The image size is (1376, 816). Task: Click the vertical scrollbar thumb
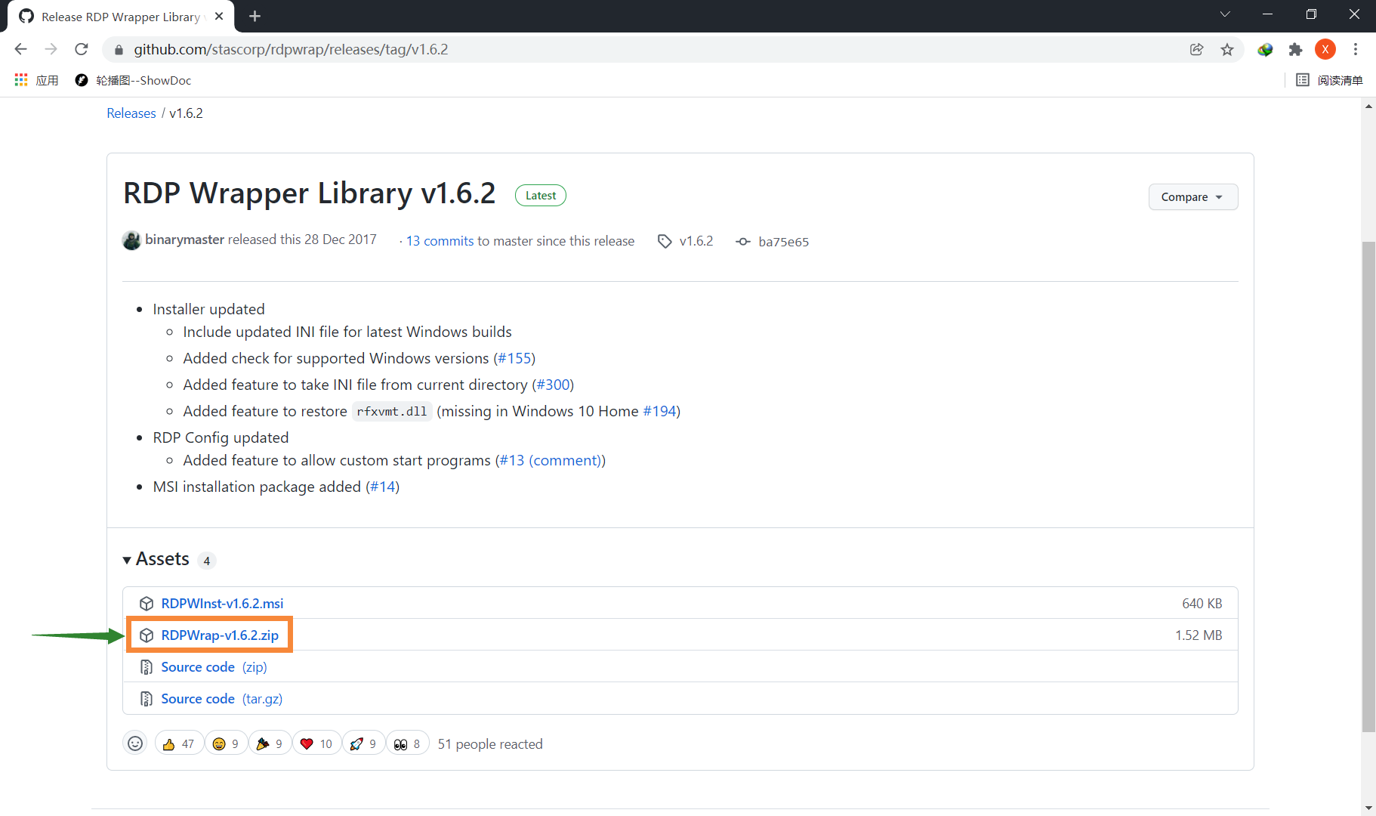[1368, 486]
